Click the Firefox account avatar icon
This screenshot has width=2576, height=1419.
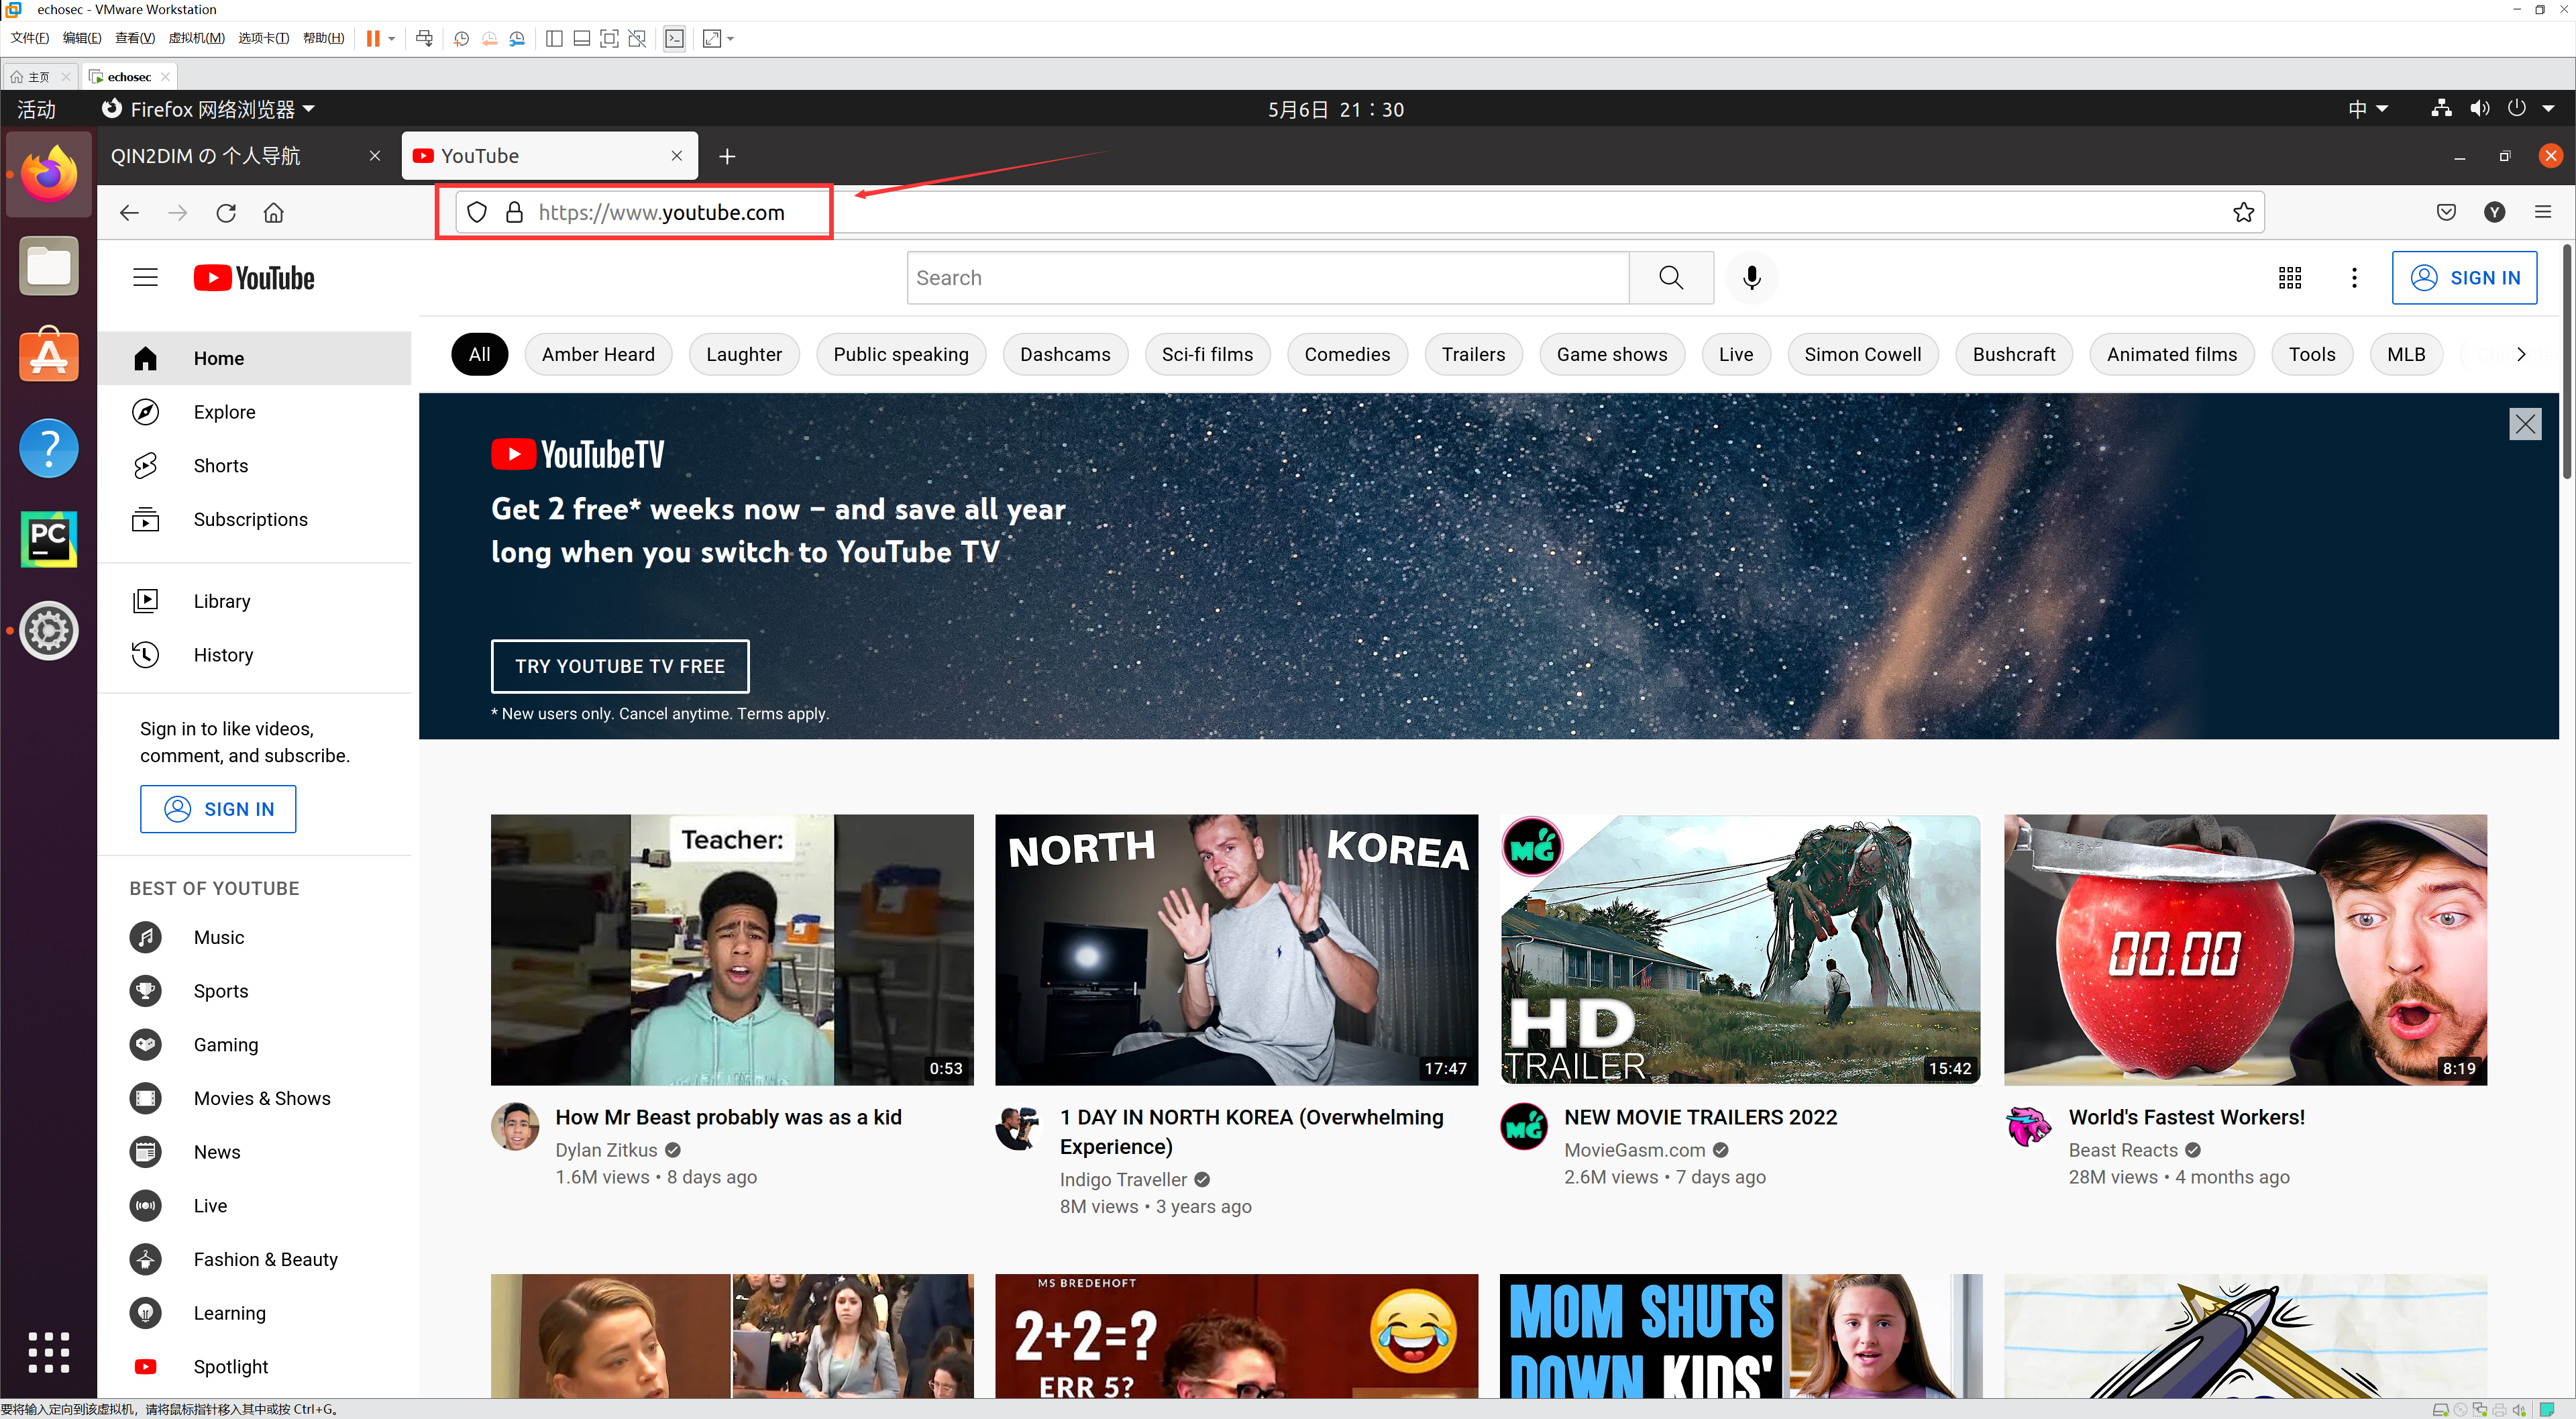click(2495, 212)
